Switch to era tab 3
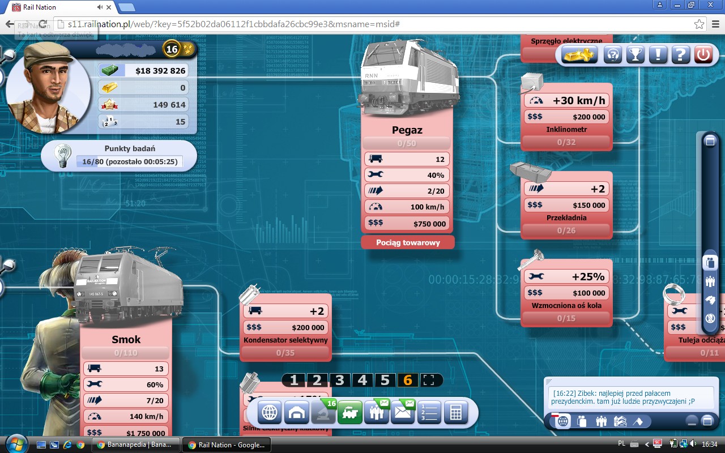Image resolution: width=725 pixels, height=453 pixels. [340, 380]
